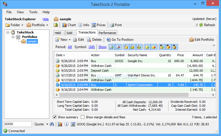Print the sample portfolio
The image size is (221, 136).
coord(116,25)
